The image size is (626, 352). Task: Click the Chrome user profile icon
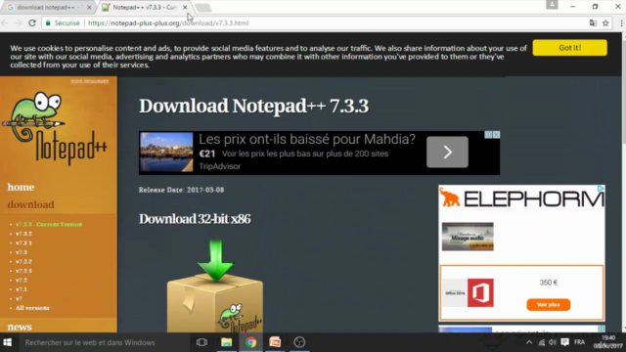(552, 4)
